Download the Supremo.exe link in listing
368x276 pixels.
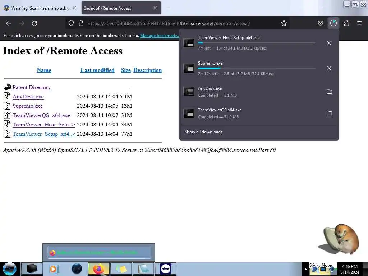[28, 106]
